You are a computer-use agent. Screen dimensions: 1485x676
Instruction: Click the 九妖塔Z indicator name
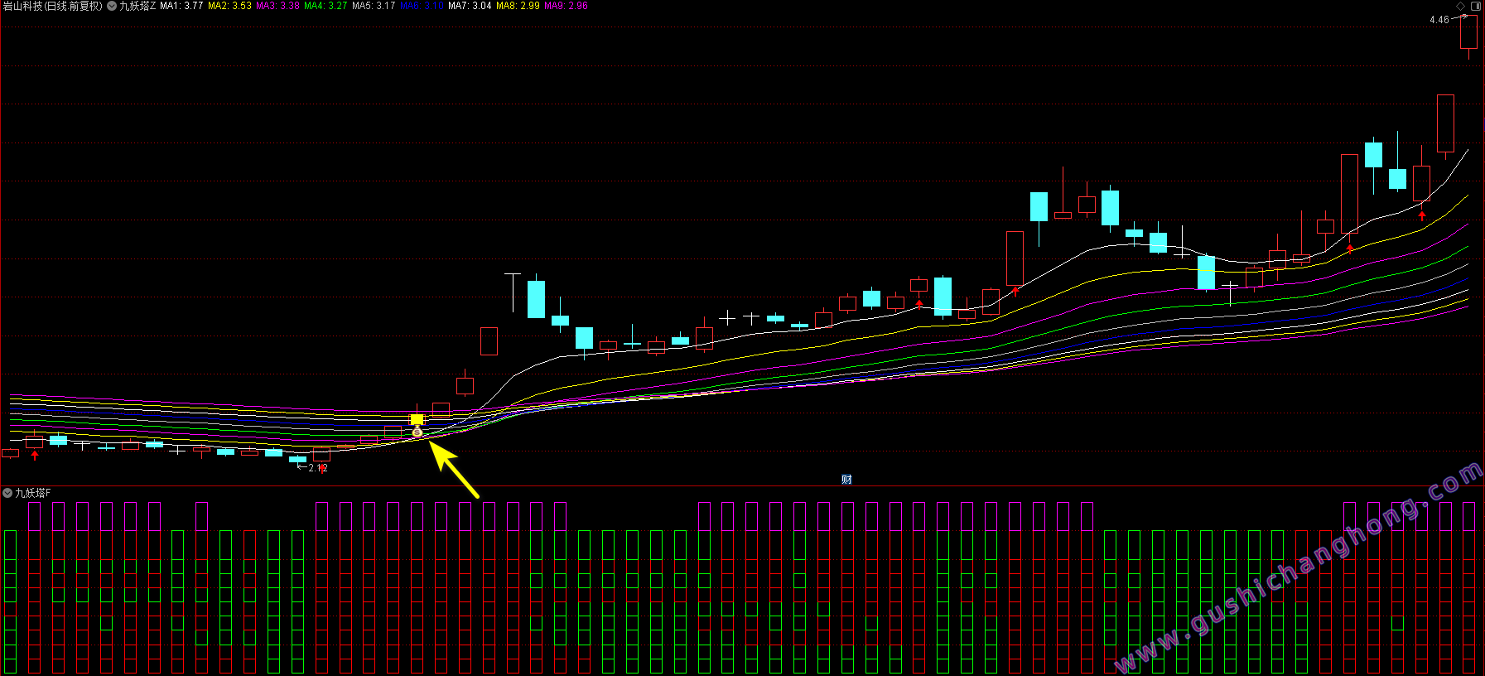pos(137,6)
